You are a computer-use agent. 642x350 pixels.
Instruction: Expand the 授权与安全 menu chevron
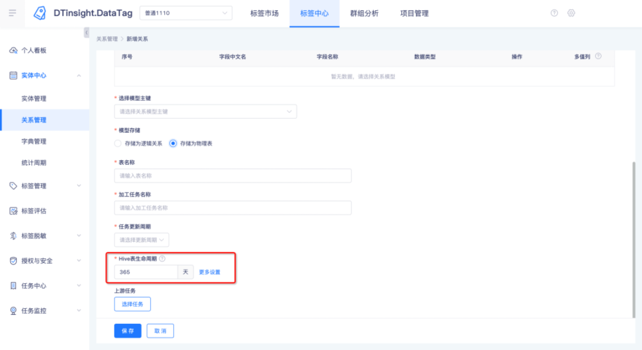point(79,261)
